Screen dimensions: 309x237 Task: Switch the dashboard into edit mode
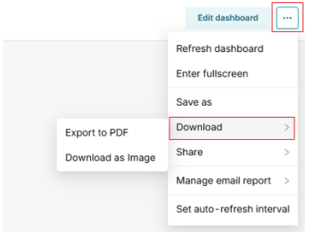(x=227, y=18)
